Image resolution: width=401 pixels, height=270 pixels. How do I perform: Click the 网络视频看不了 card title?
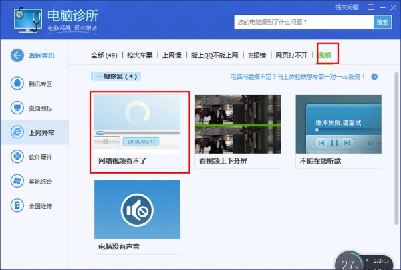coord(122,161)
